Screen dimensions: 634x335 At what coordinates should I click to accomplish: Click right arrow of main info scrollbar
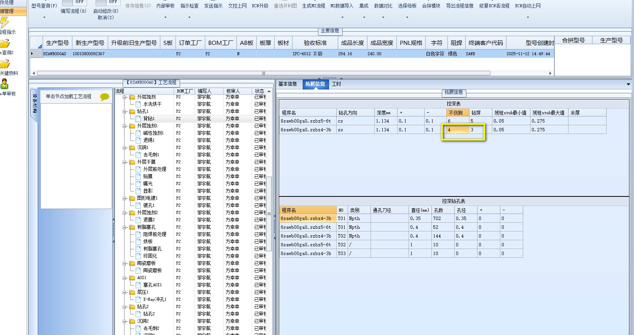coord(550,73)
